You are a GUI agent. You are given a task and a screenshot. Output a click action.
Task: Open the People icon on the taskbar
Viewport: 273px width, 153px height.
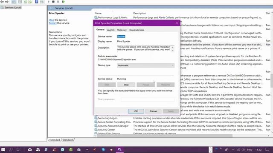[x=38, y=150]
